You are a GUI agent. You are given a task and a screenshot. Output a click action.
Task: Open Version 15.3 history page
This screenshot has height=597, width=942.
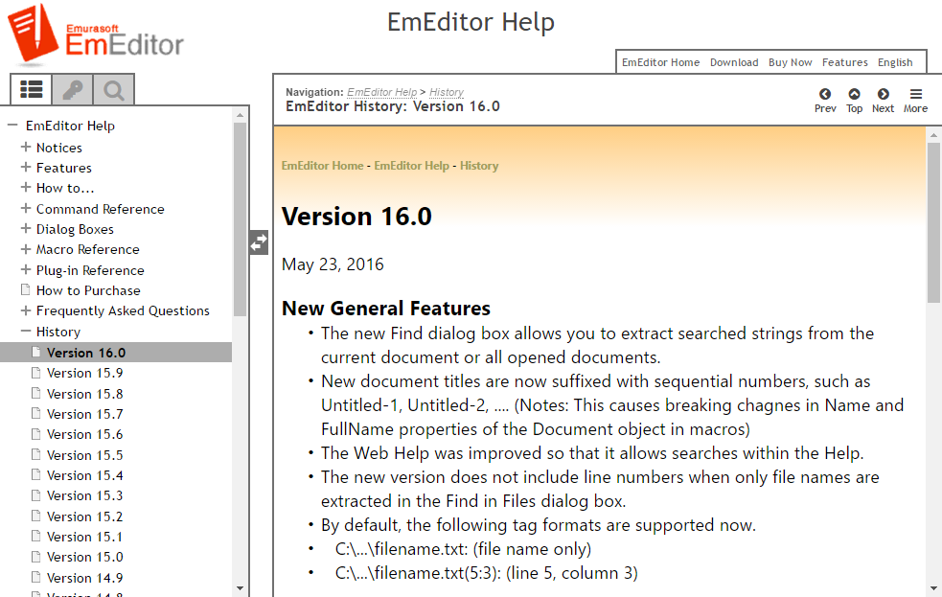(84, 495)
